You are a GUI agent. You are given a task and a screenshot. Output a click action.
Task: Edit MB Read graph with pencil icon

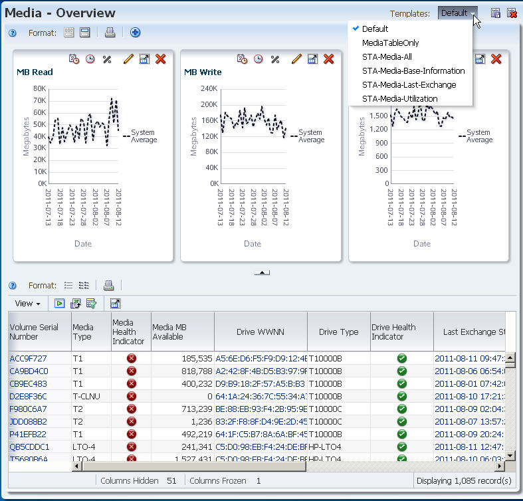point(128,59)
